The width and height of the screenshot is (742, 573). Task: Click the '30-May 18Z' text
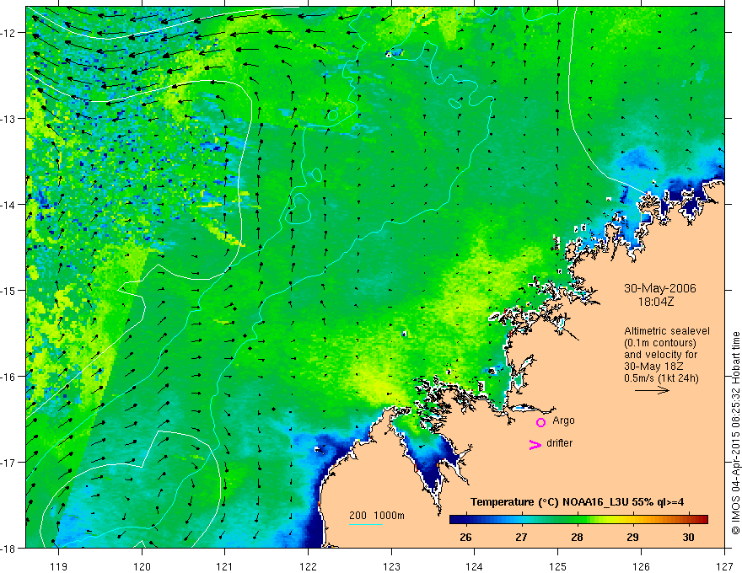pos(653,367)
